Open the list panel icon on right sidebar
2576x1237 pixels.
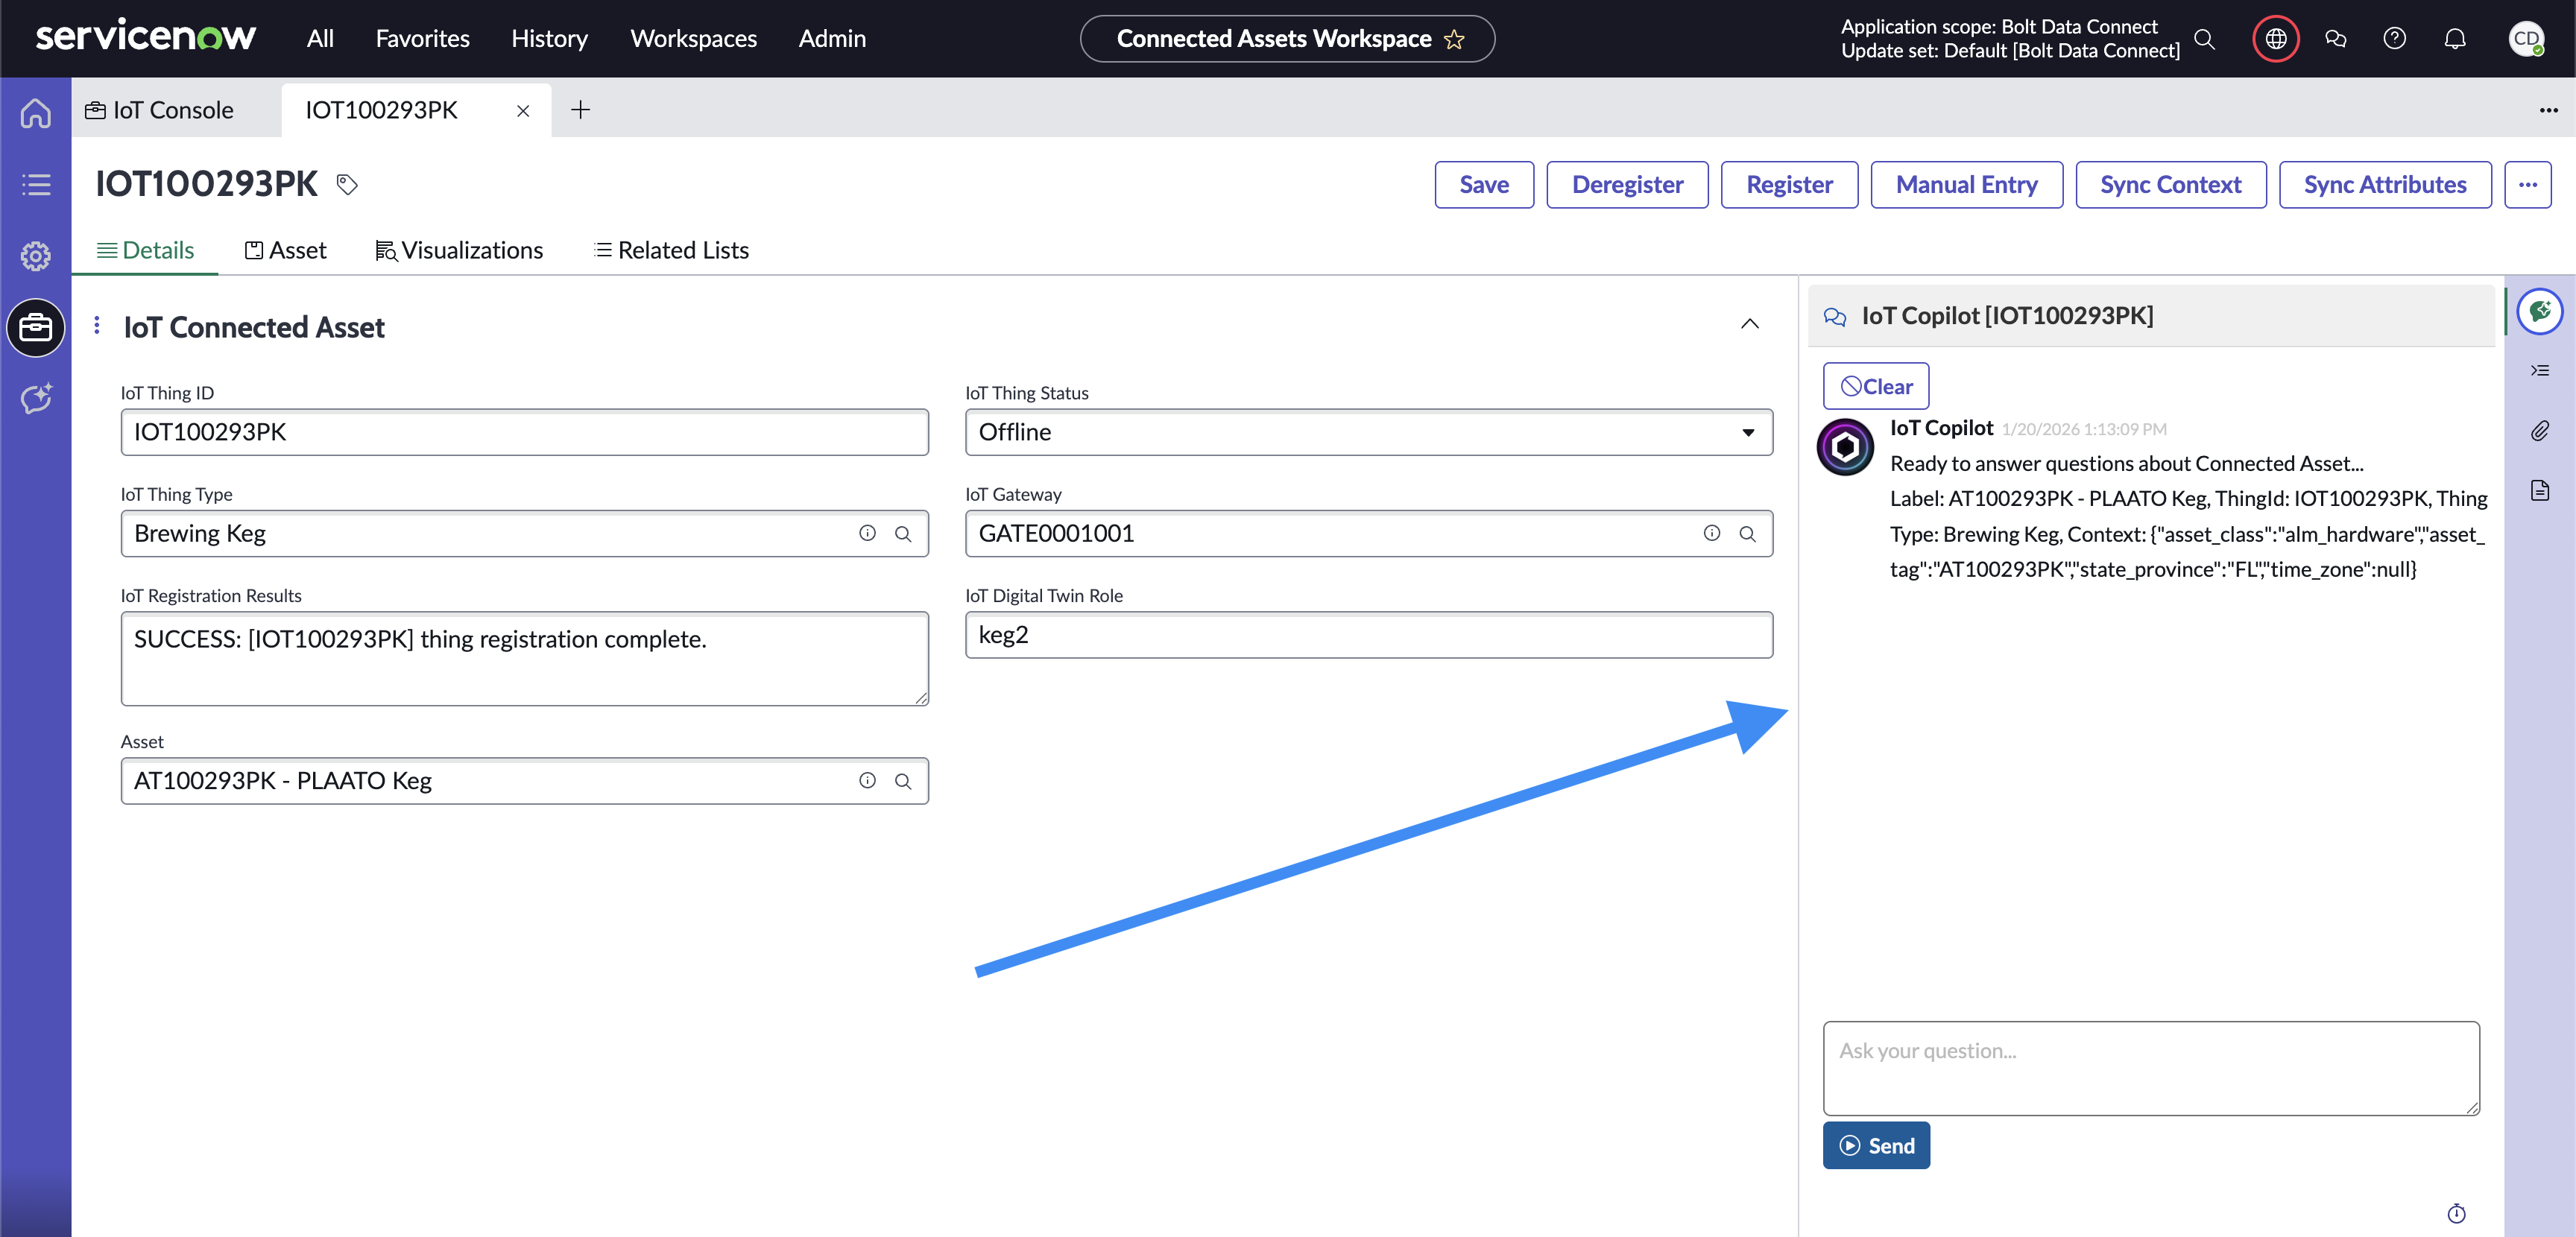(x=2540, y=371)
